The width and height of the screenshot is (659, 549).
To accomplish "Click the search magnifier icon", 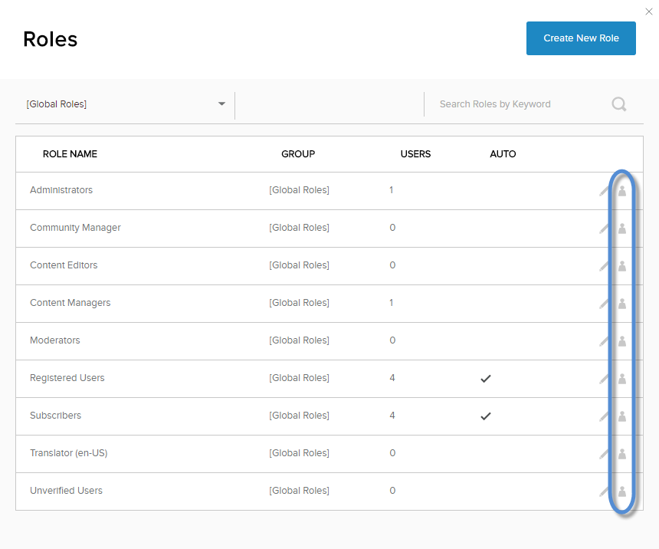I will coord(619,104).
